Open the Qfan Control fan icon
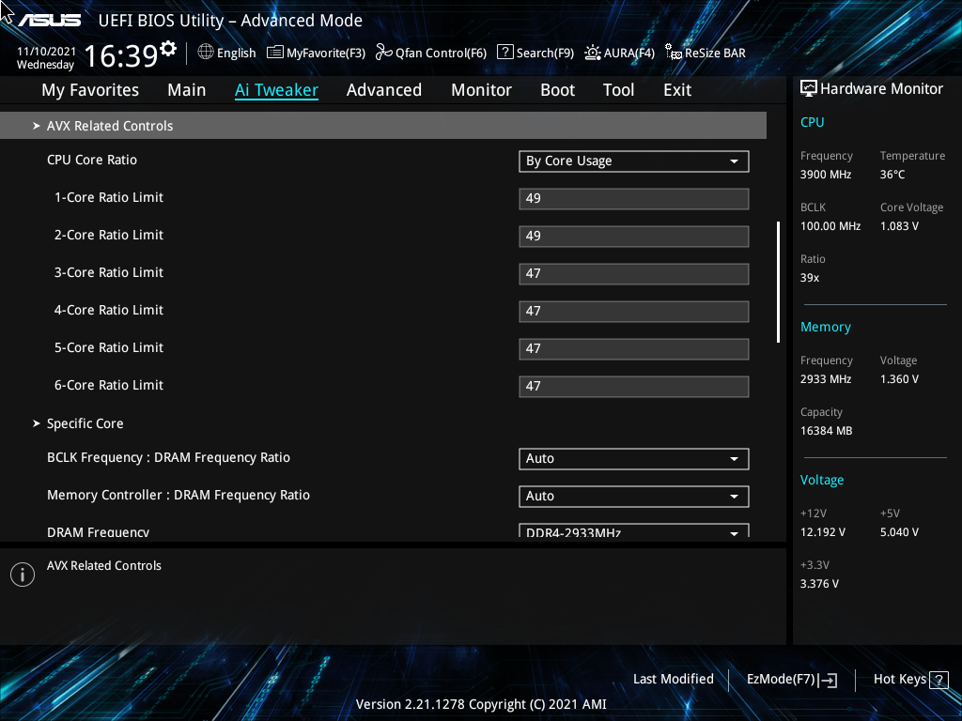This screenshot has height=721, width=962. click(384, 53)
